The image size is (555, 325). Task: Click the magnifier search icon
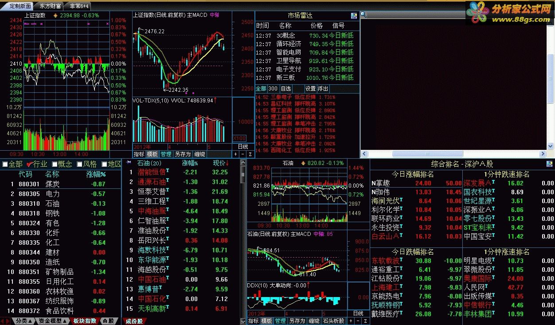[363, 15]
